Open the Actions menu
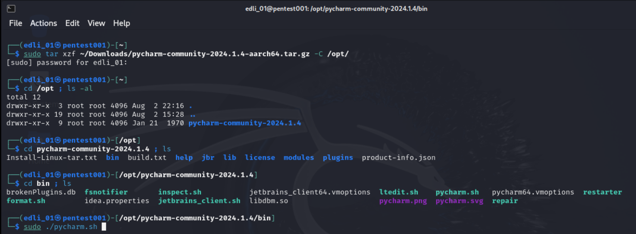The image size is (636, 234). [43, 23]
